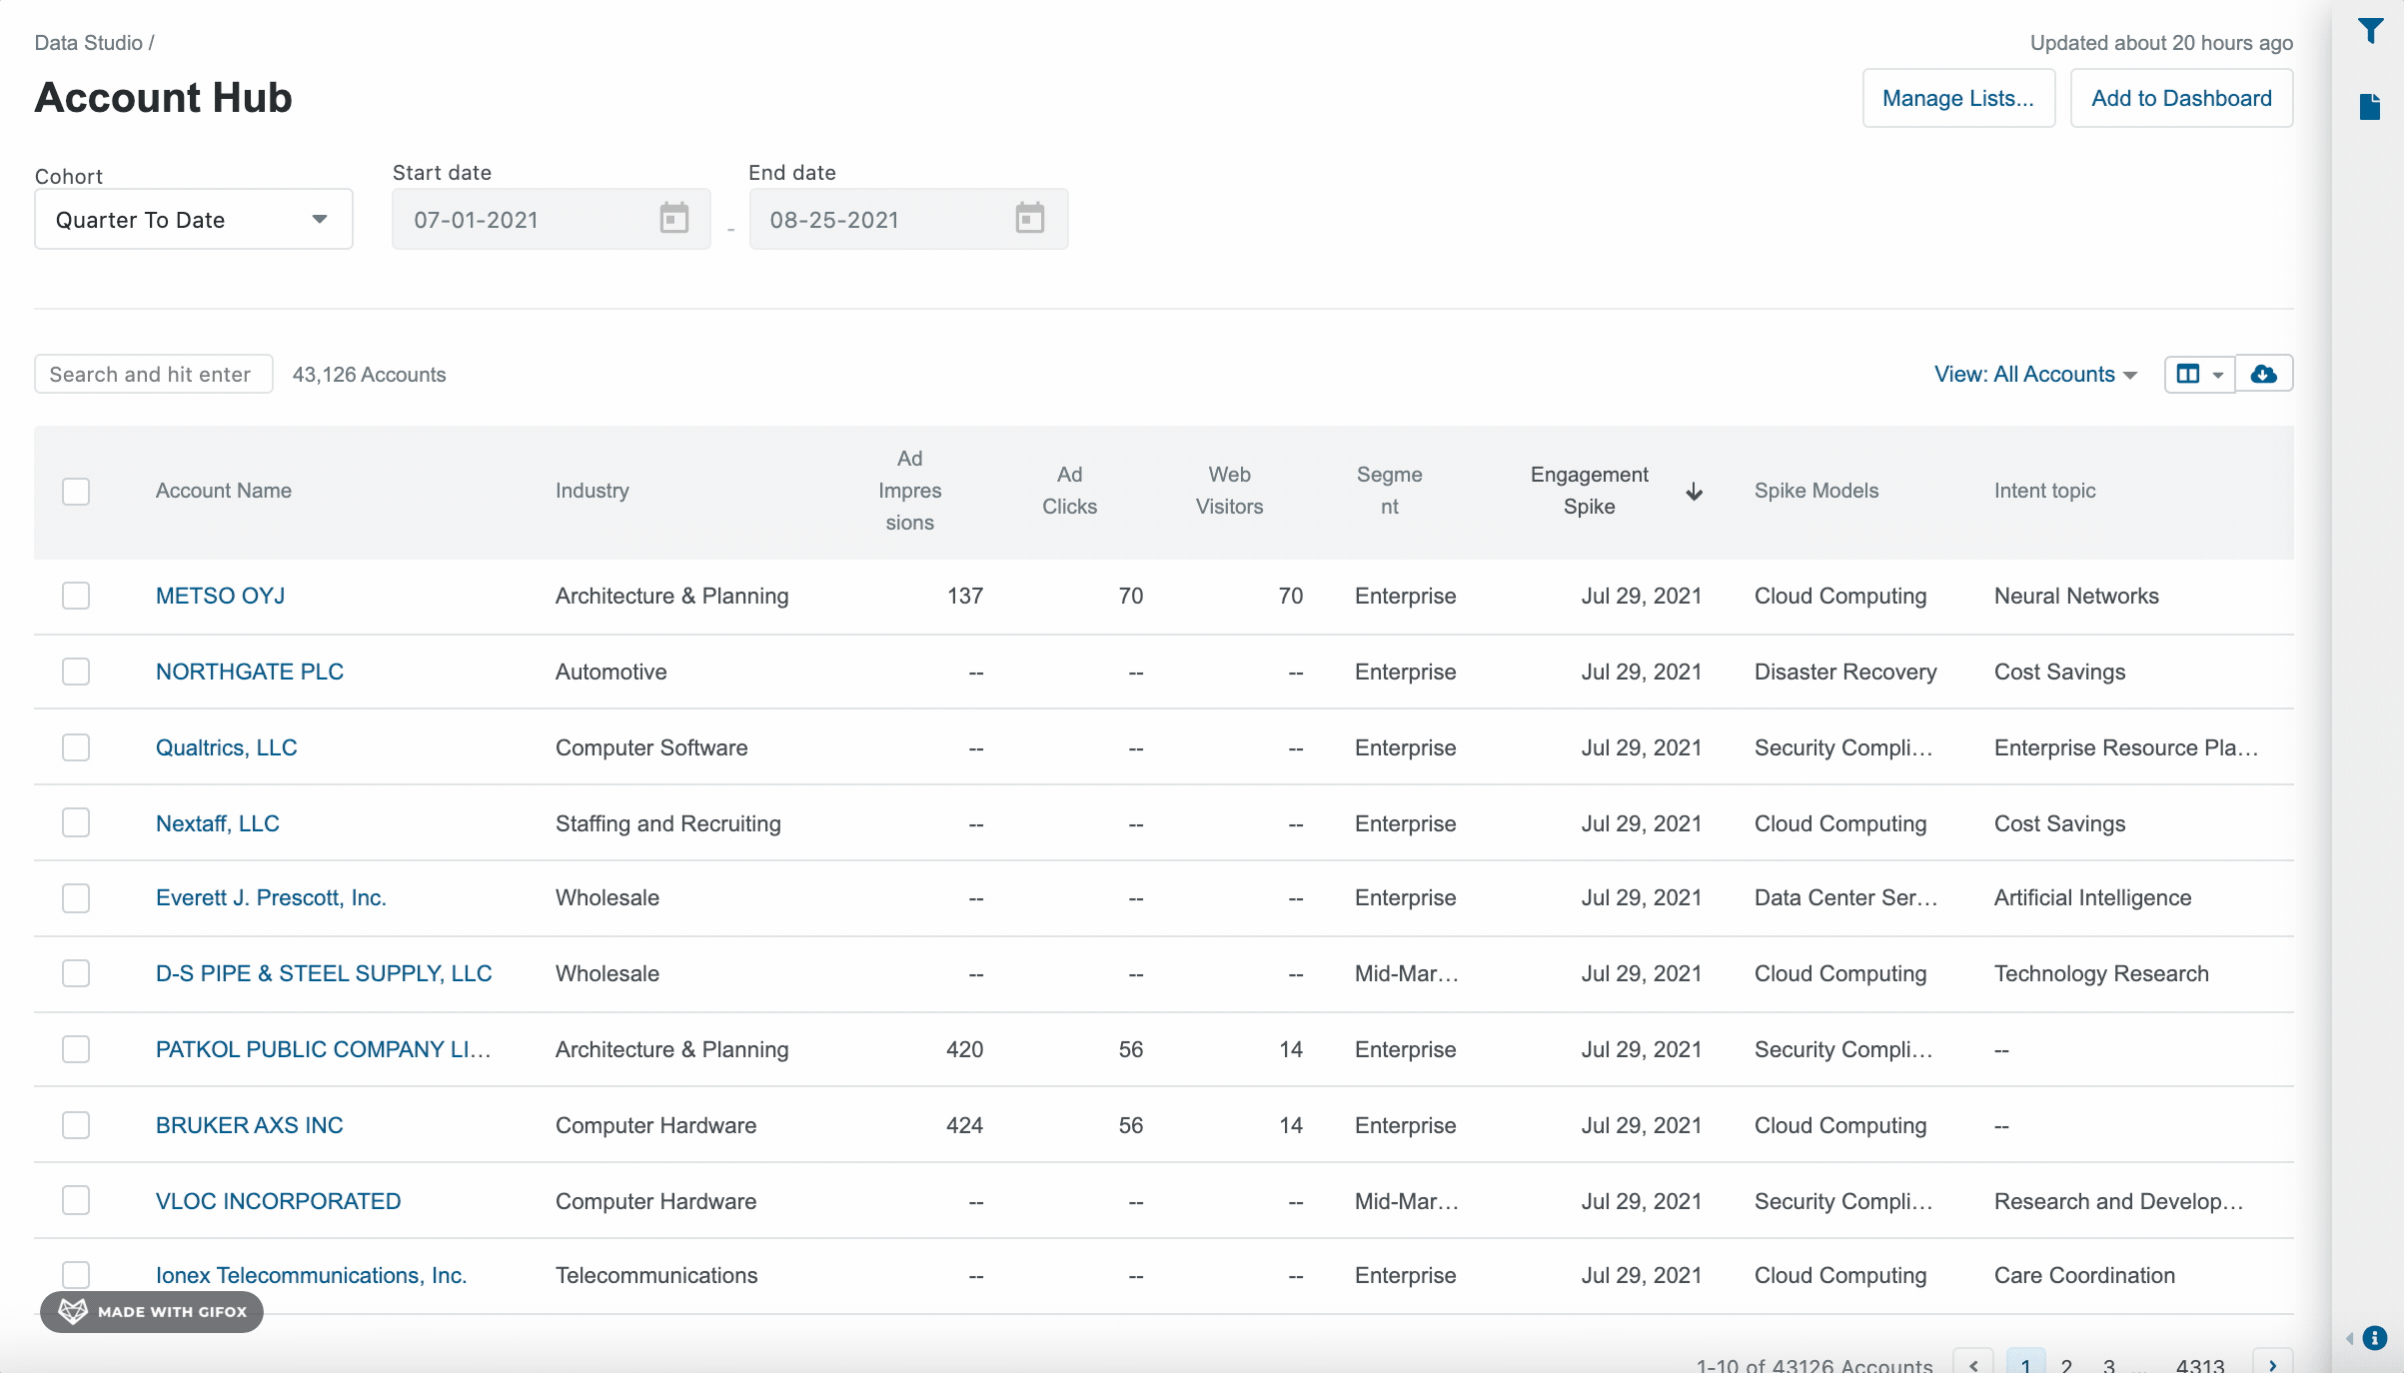
Task: Open the Start date calendar picker
Action: tap(674, 218)
